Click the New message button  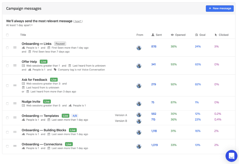(220, 8)
